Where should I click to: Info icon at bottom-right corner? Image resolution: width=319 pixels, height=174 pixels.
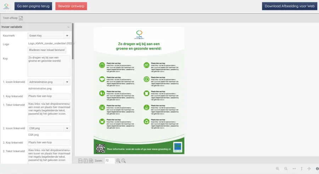pyautogui.click(x=317, y=169)
